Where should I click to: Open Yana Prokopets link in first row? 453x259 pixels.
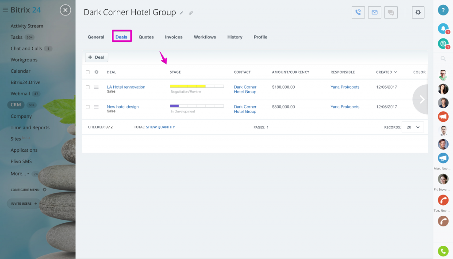pos(345,87)
